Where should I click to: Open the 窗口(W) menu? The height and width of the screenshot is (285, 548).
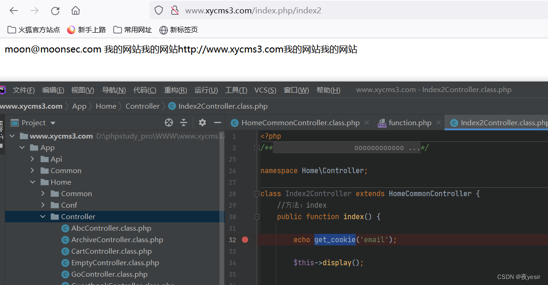click(x=296, y=90)
